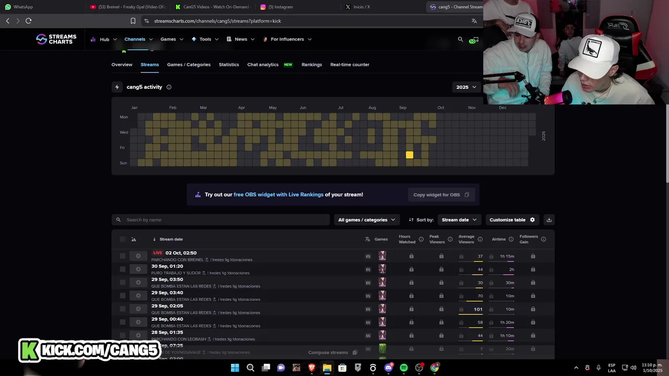Screen dimensions: 669x376
Task: Open the Stream date sort dropdown
Action: (x=459, y=220)
